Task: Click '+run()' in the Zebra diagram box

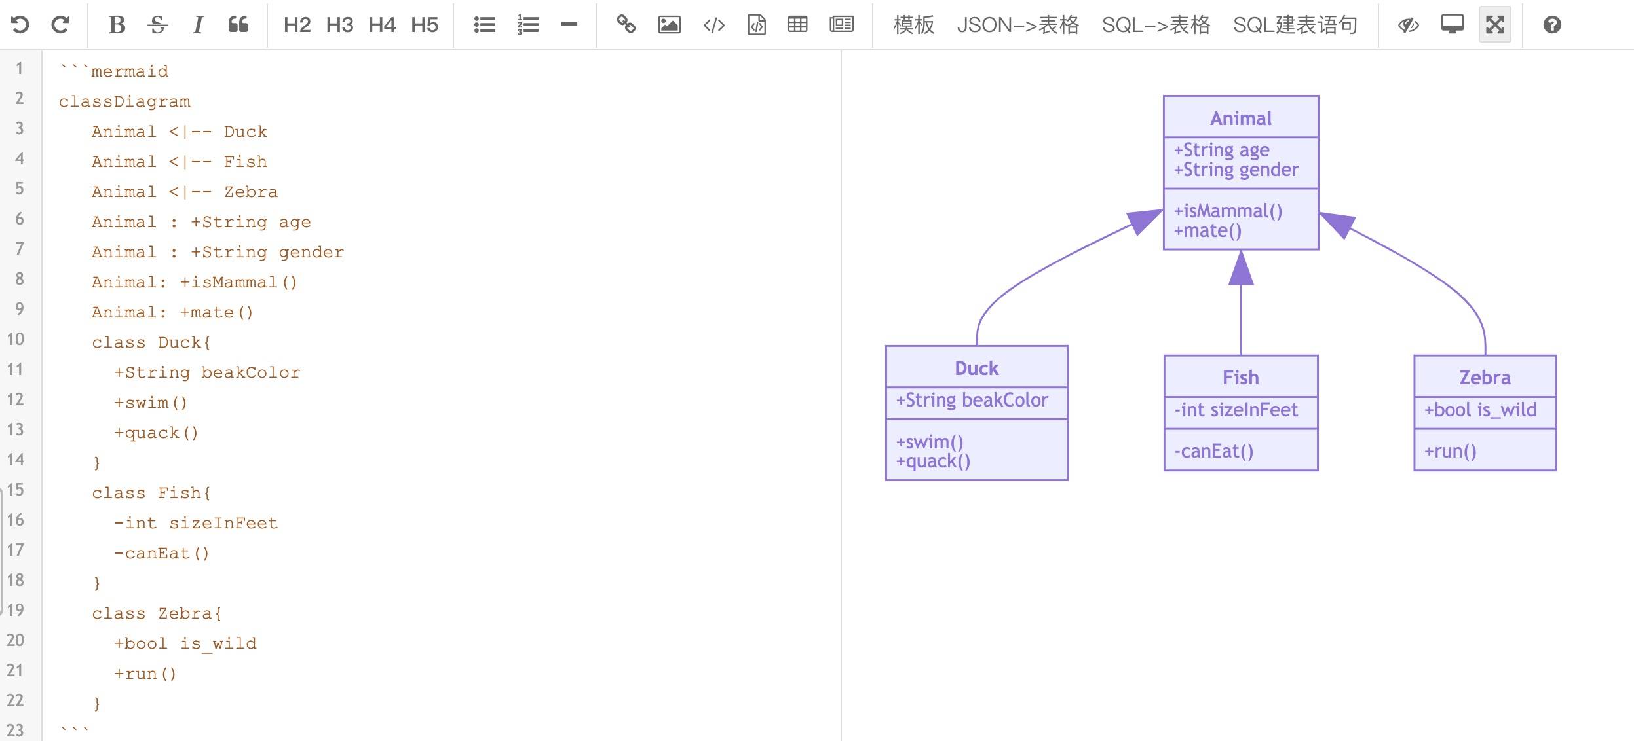Action: [x=1451, y=451]
